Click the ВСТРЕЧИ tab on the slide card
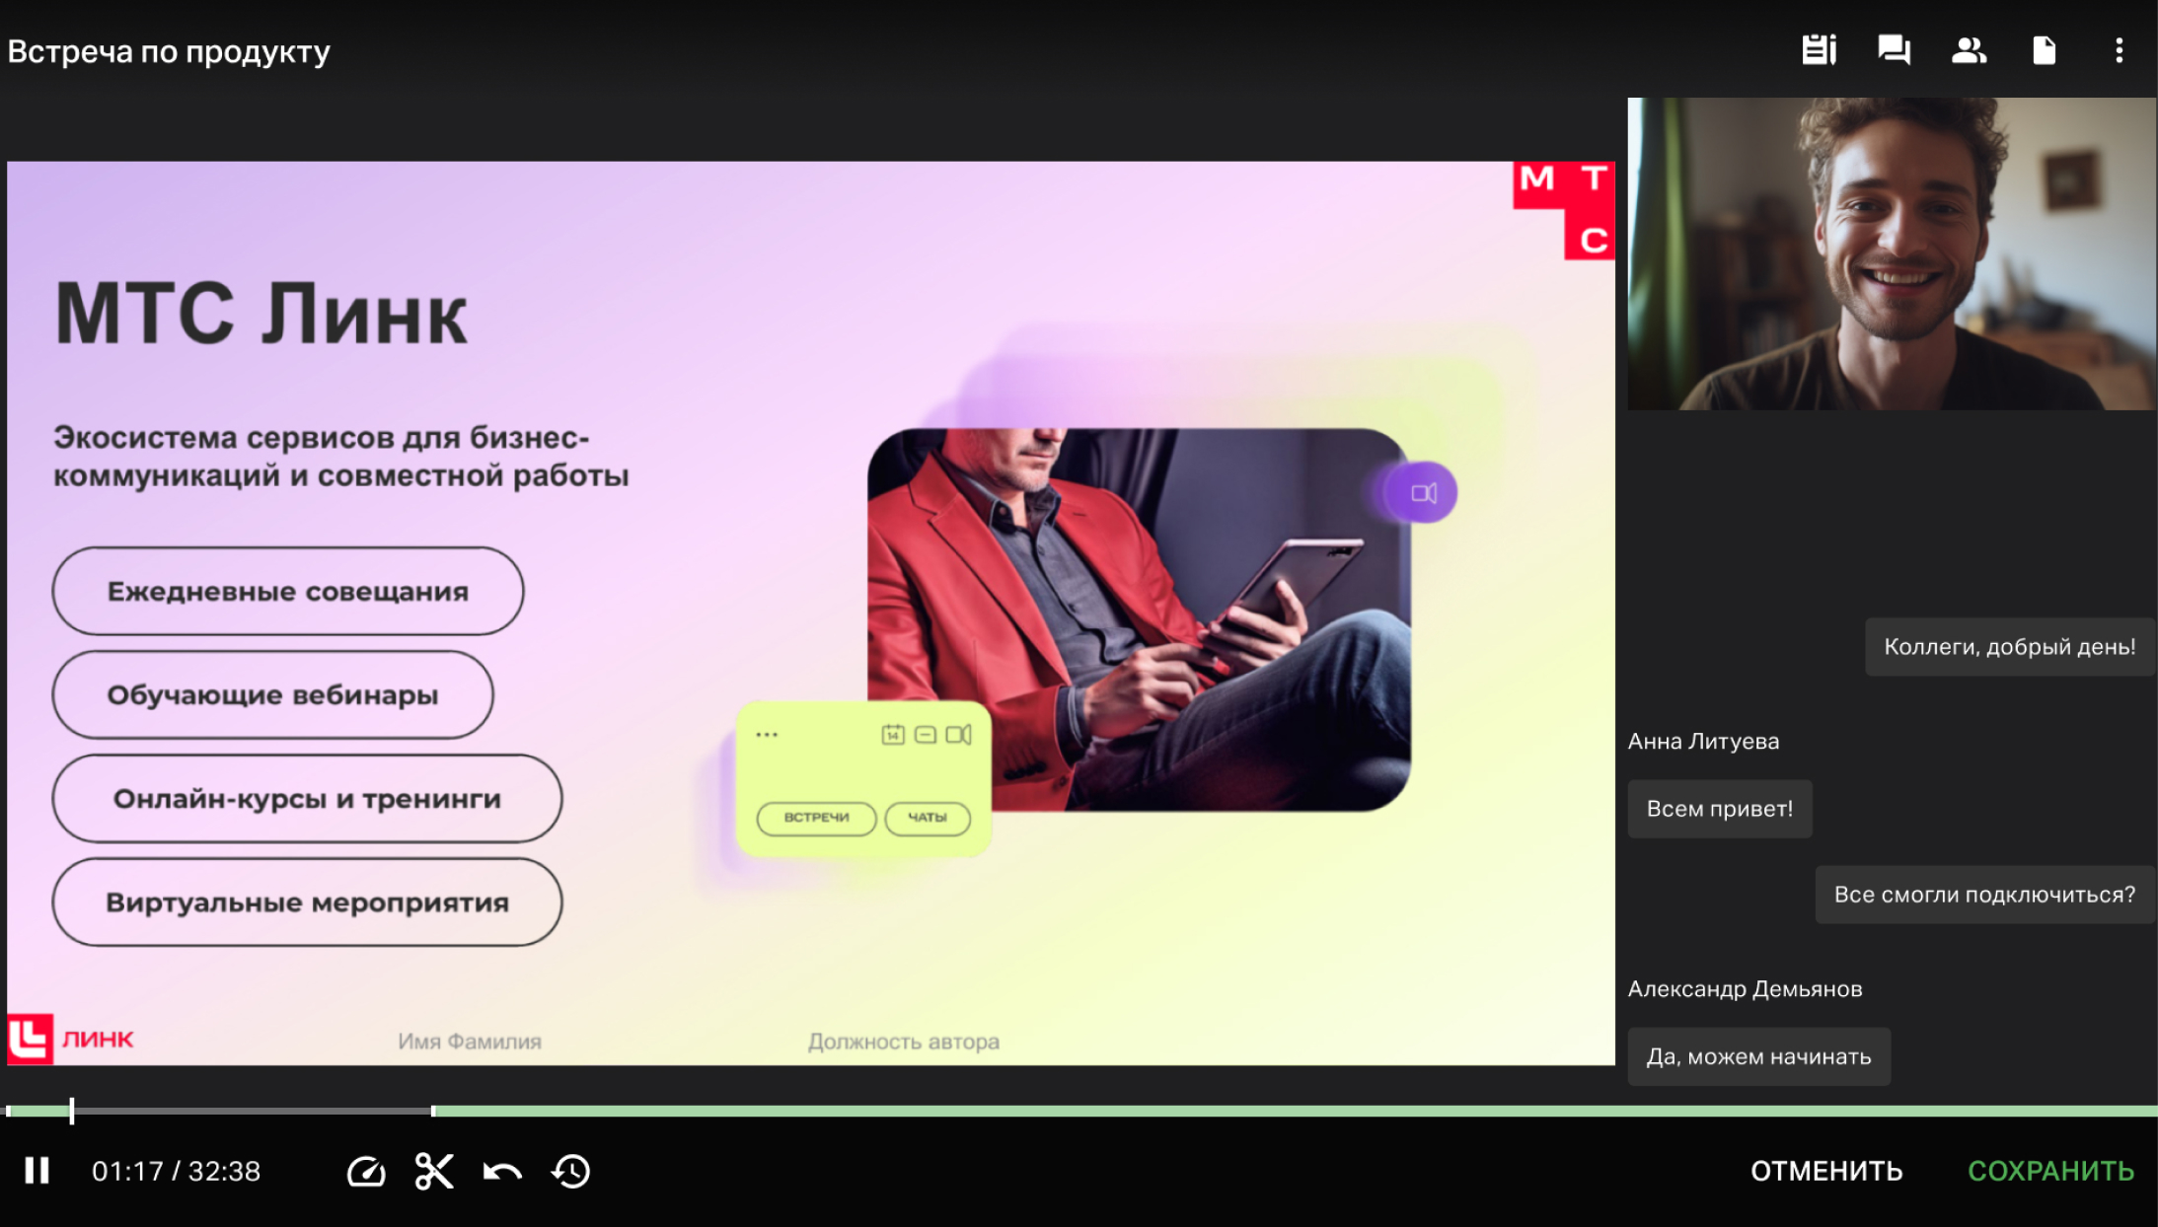Screen dimensions: 2158x1227 pos(816,818)
